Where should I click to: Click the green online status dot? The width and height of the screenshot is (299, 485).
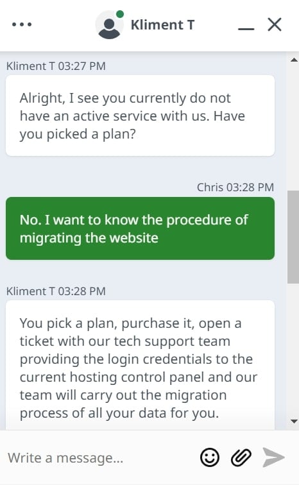tap(120, 14)
